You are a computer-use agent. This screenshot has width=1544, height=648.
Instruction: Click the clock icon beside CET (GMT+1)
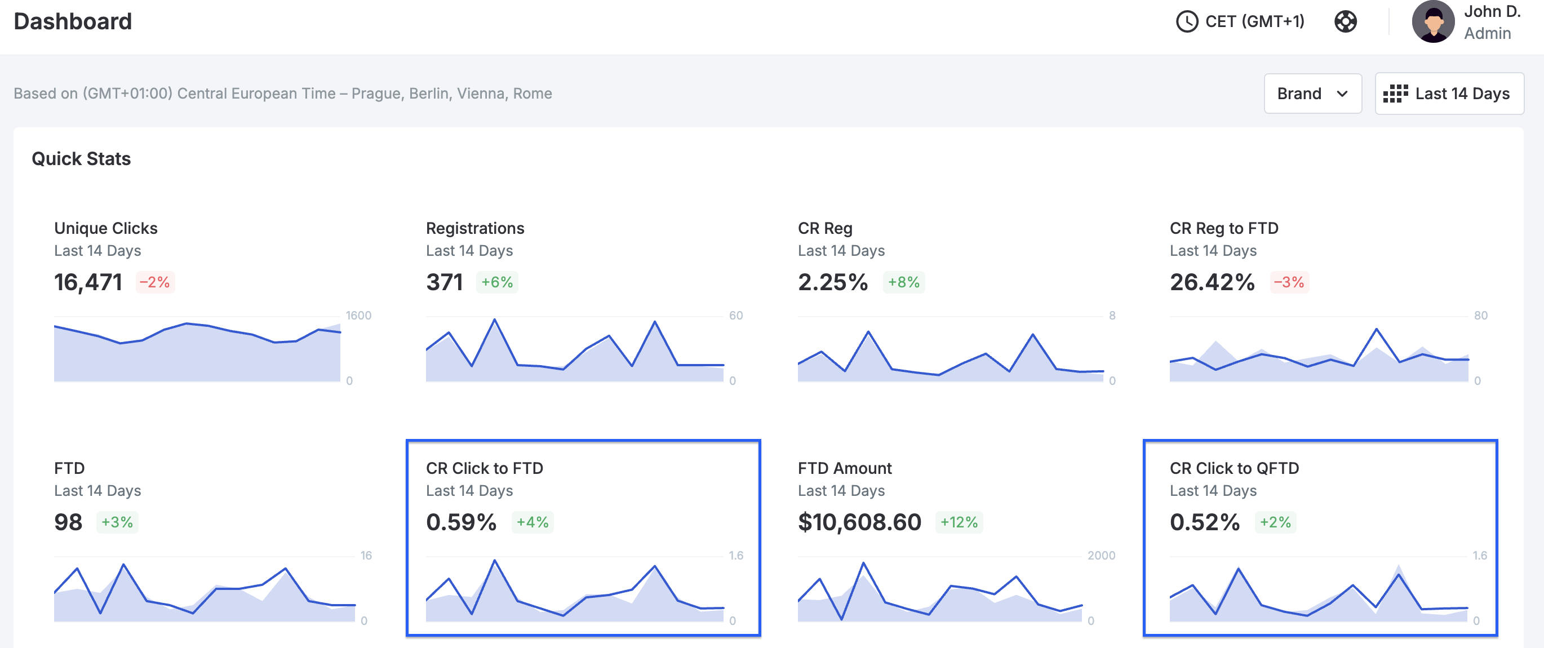coord(1187,21)
